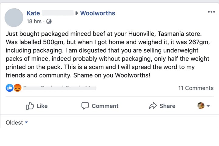Open Kate's profile name link
This screenshot has width=219, height=146.
coord(33,13)
